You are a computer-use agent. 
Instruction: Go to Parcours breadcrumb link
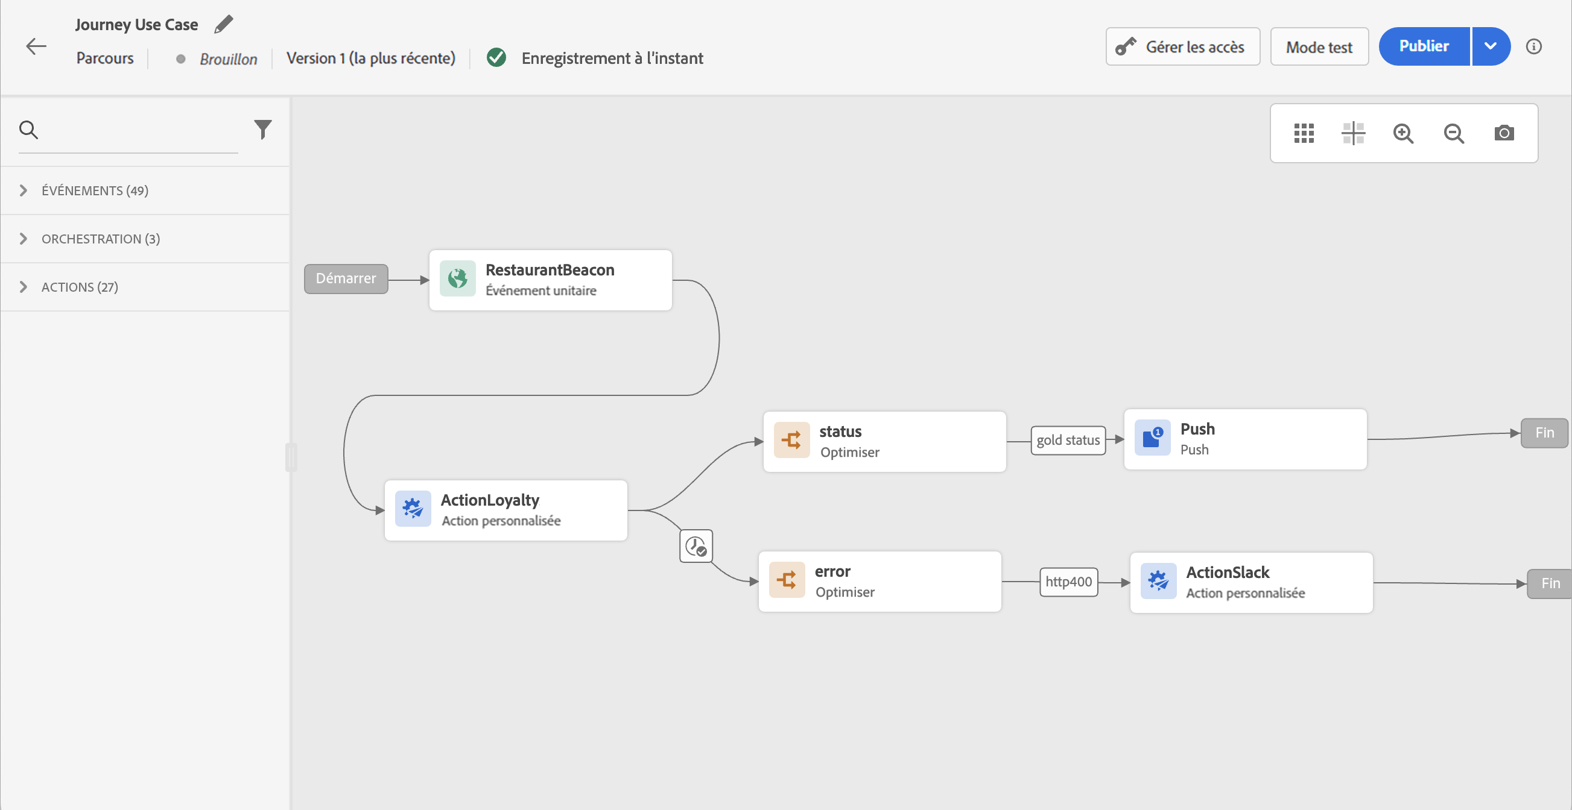coord(105,58)
